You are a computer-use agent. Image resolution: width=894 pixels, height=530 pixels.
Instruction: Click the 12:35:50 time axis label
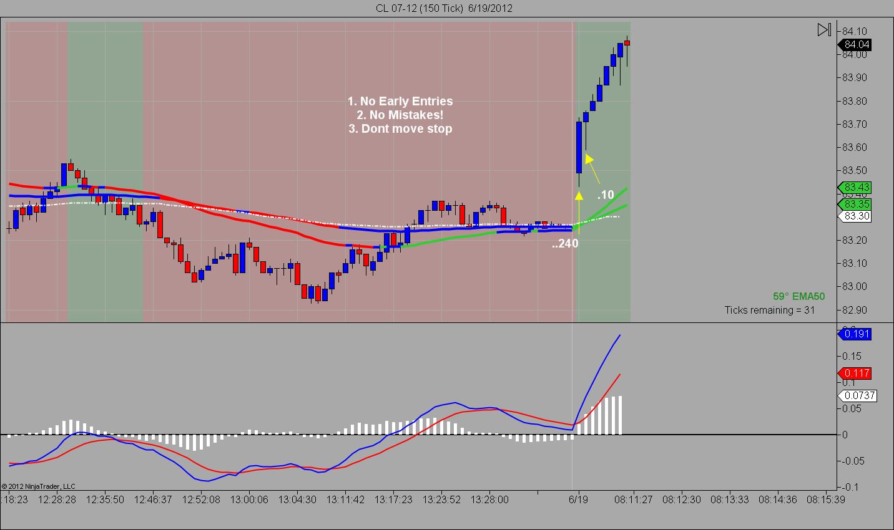(x=105, y=499)
